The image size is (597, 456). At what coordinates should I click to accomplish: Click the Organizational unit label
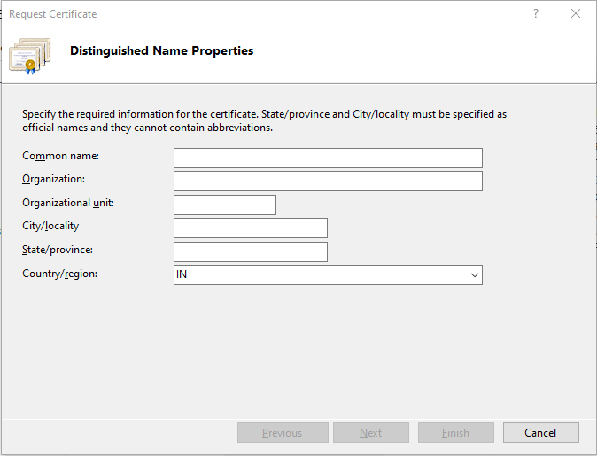[x=68, y=203]
